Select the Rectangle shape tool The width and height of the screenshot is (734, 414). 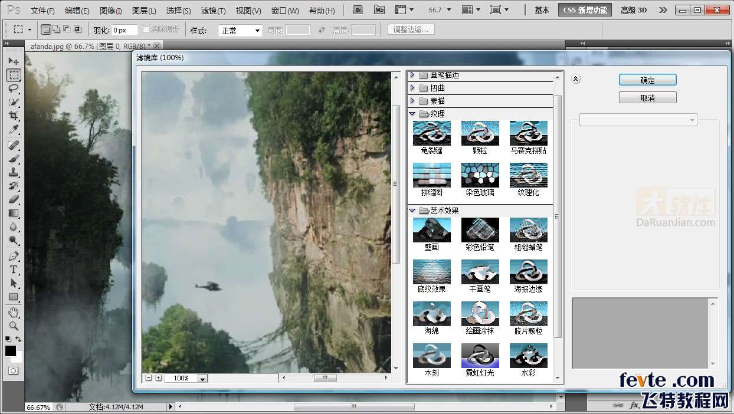pyautogui.click(x=14, y=297)
